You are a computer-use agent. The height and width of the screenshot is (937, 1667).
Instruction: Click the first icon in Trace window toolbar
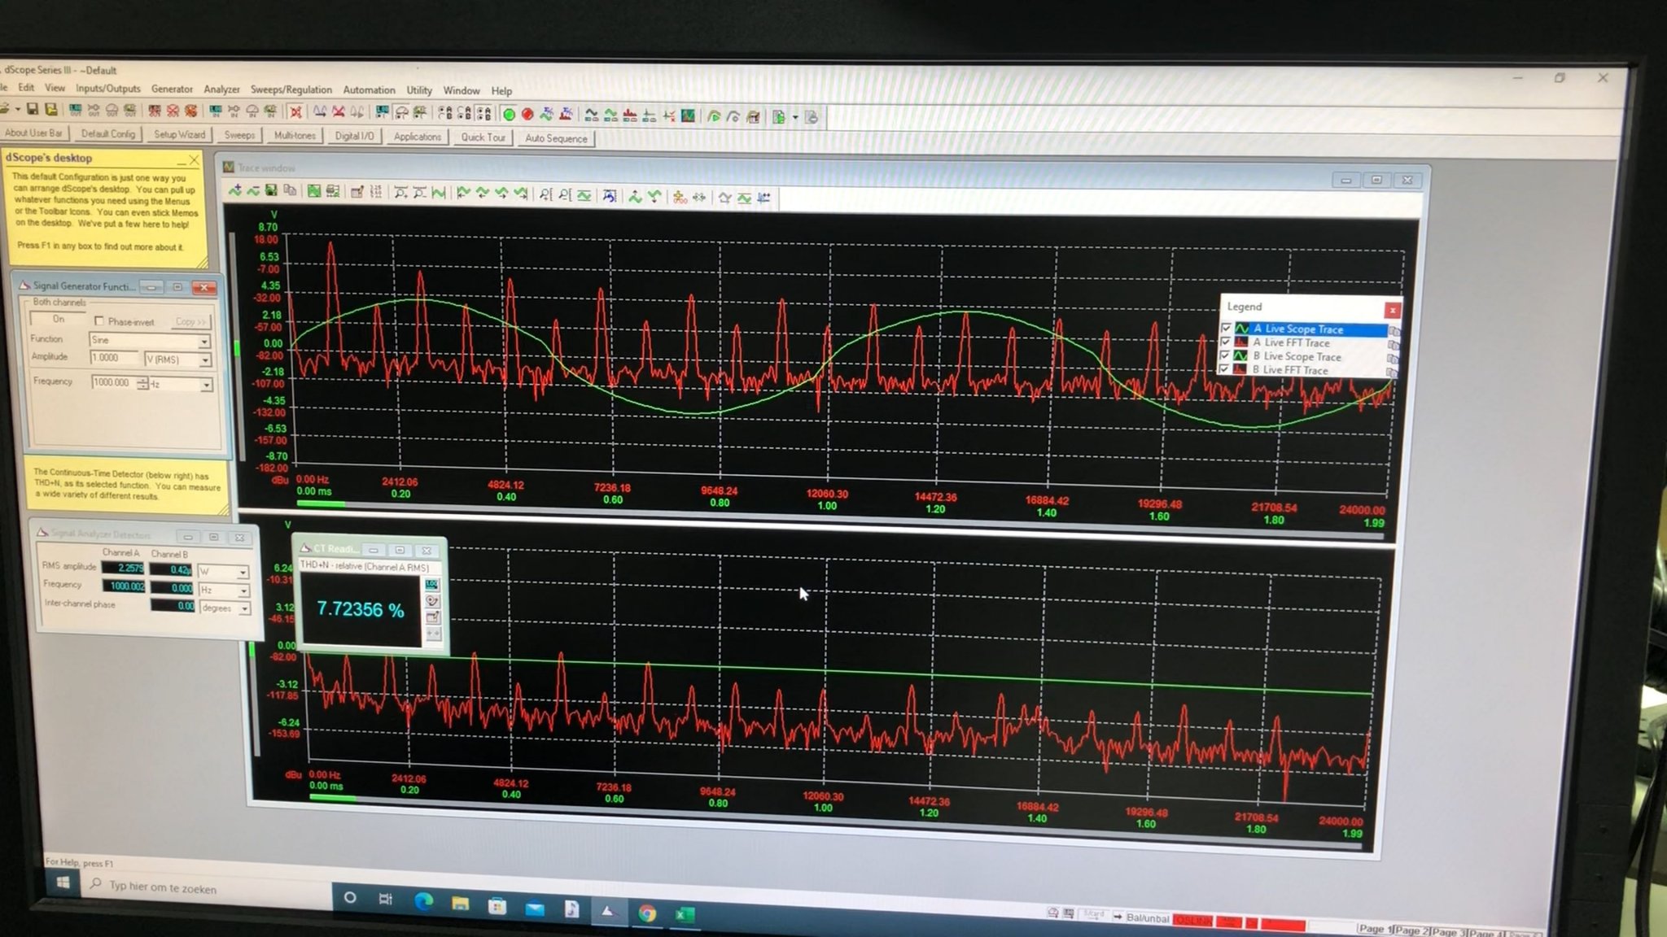click(235, 190)
